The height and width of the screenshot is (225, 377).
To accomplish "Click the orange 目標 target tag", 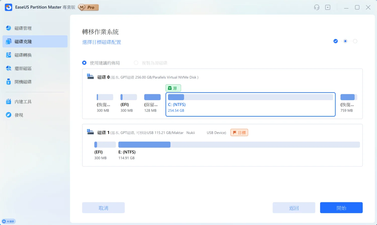I will point(239,133).
